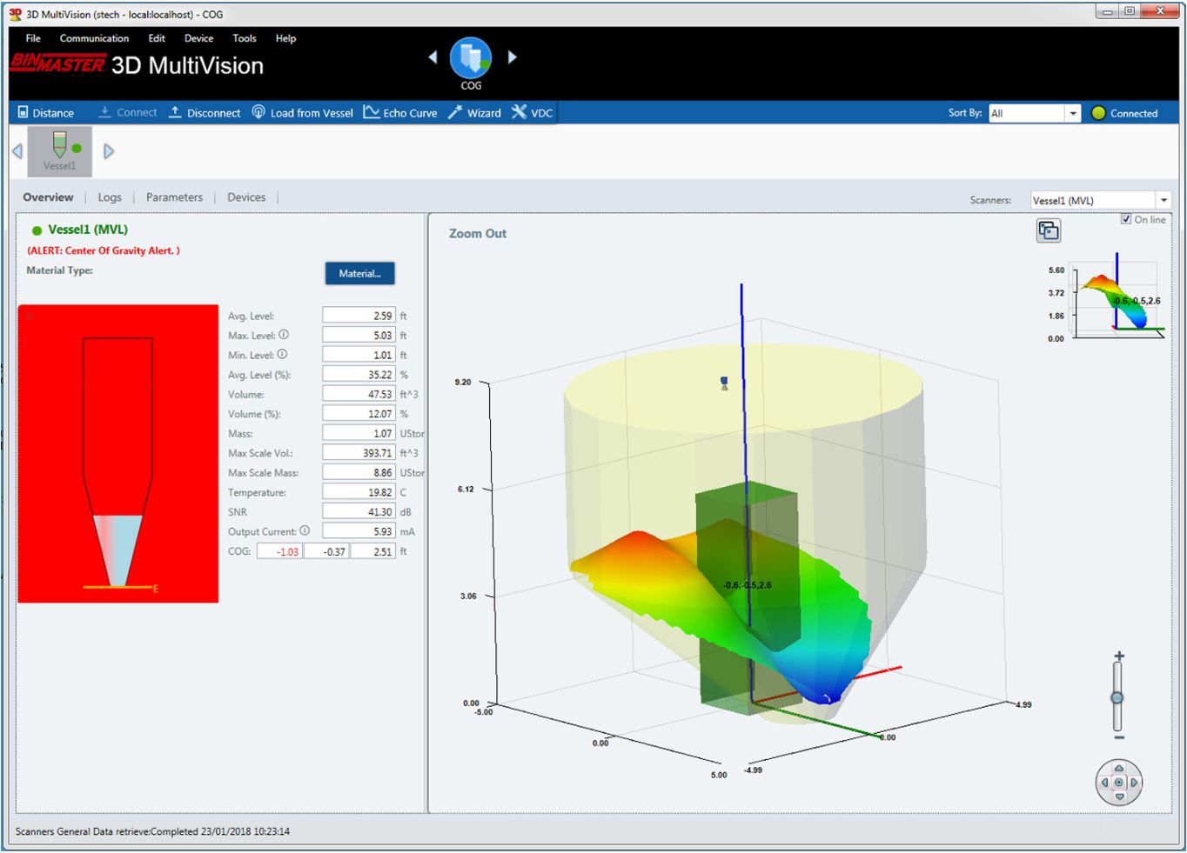The height and width of the screenshot is (853, 1187).
Task: Click the Echo Curve toolbar icon
Action: click(x=372, y=112)
